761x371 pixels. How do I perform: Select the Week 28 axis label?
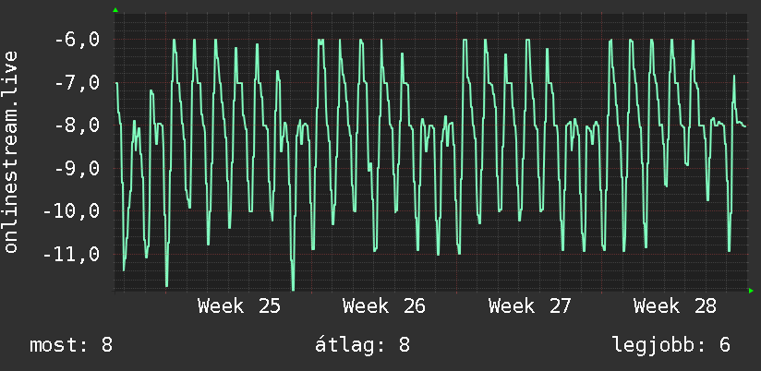coord(675,306)
